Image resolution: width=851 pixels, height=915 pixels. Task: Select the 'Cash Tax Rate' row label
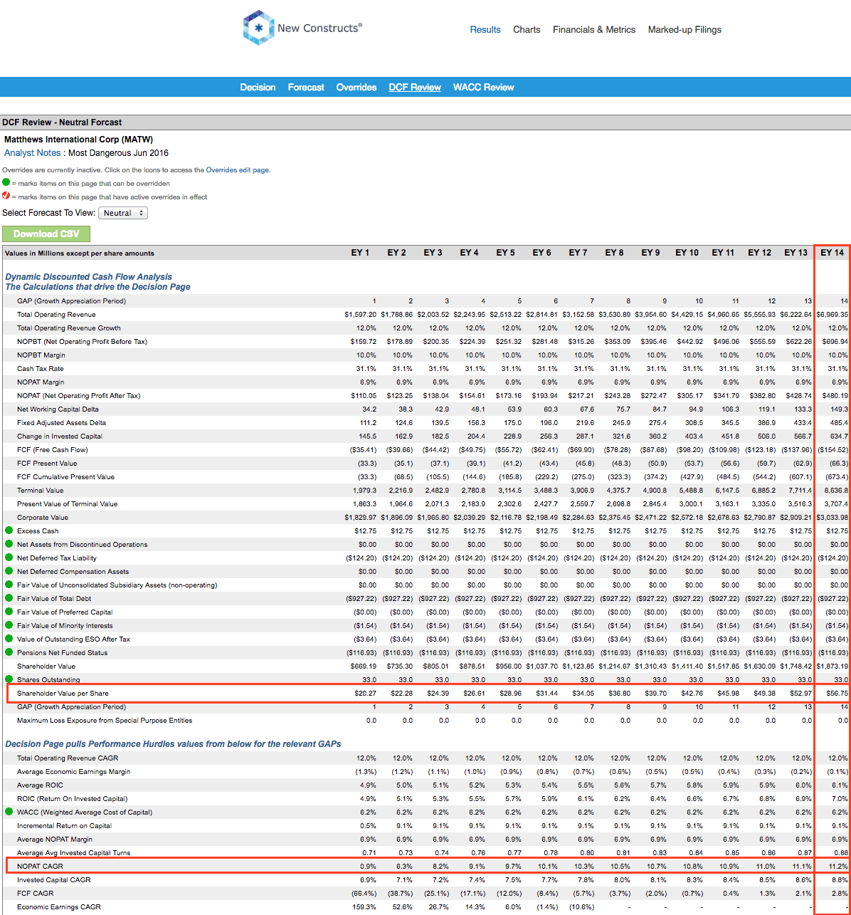[x=40, y=369]
